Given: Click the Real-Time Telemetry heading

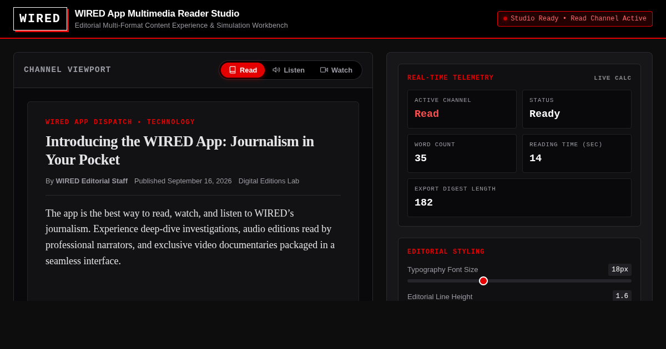Looking at the screenshot, I should click(x=451, y=78).
